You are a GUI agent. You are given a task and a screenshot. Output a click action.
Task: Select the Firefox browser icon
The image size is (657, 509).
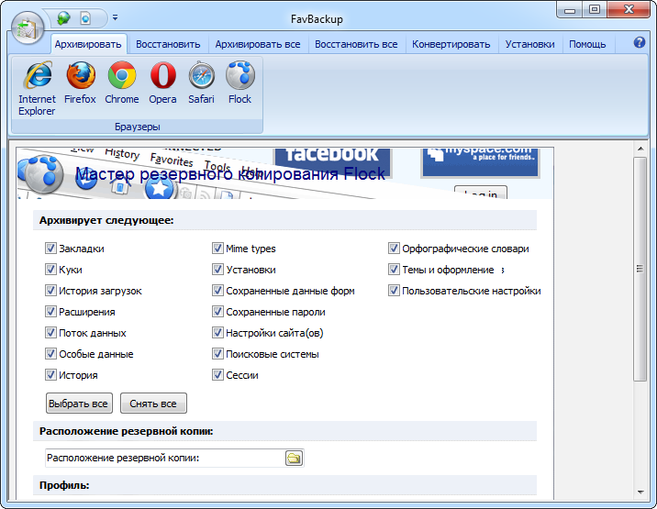click(80, 83)
